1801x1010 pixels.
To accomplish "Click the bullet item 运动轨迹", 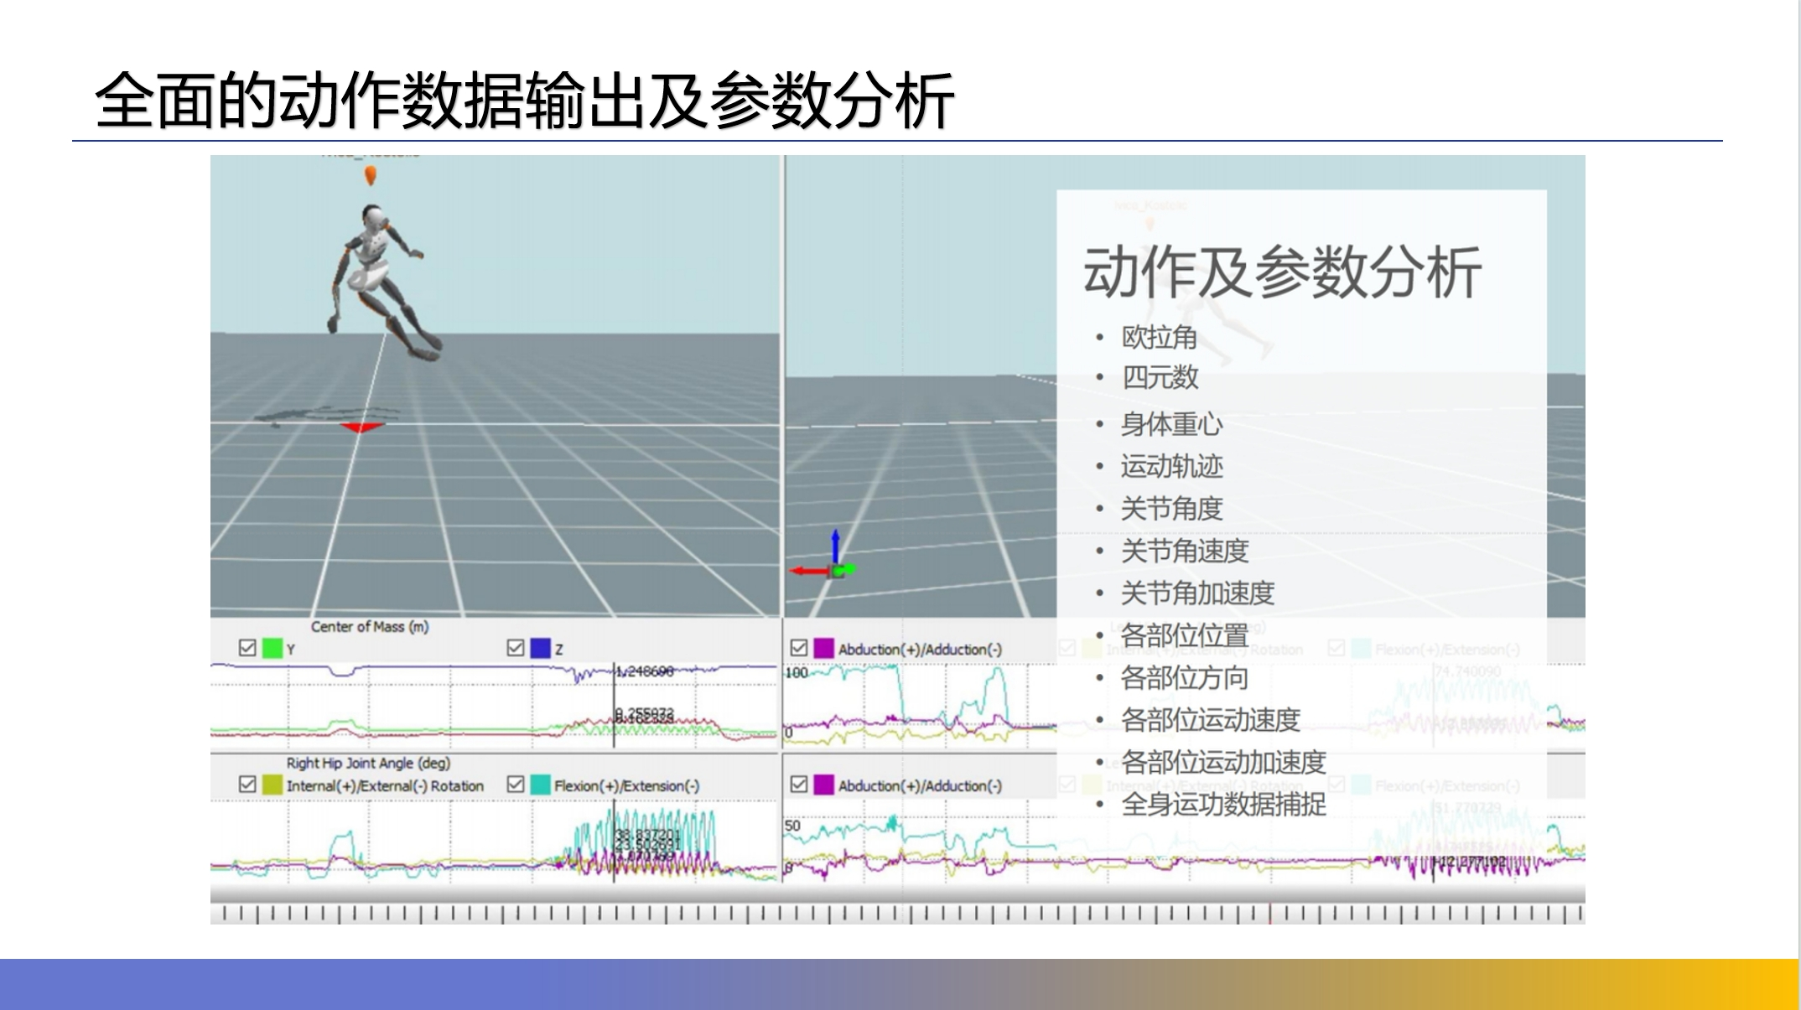I will point(1171,465).
